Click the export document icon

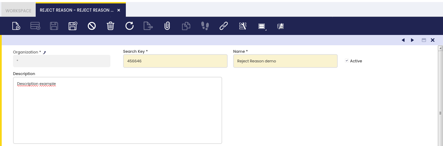(148, 26)
